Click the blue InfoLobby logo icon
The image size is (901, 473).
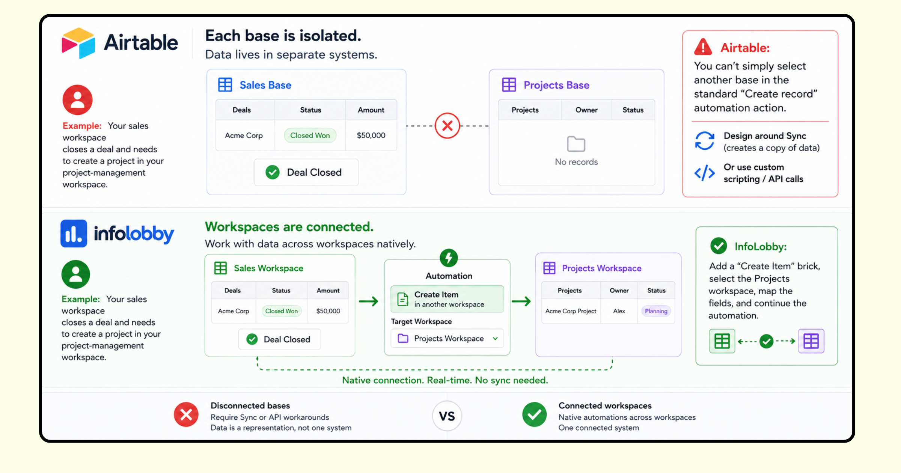pyautogui.click(x=74, y=233)
